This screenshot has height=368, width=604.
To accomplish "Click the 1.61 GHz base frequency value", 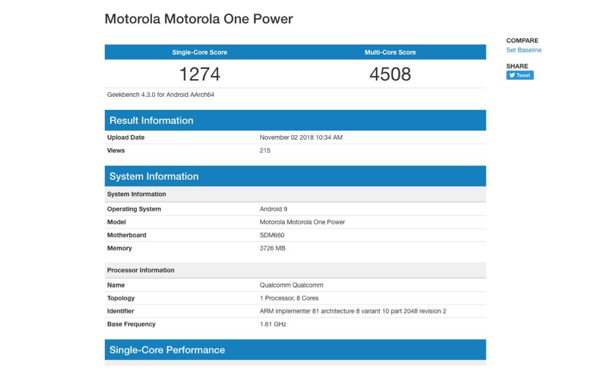I will coord(273,324).
